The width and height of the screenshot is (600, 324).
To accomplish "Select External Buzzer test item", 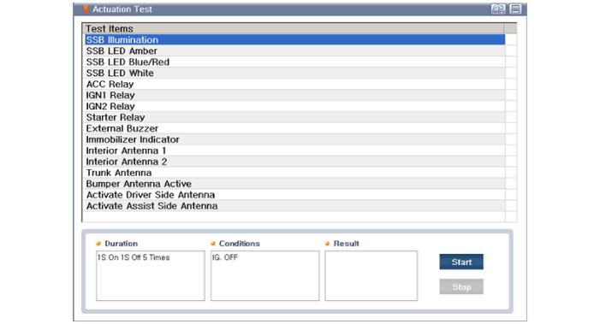I will pos(294,128).
